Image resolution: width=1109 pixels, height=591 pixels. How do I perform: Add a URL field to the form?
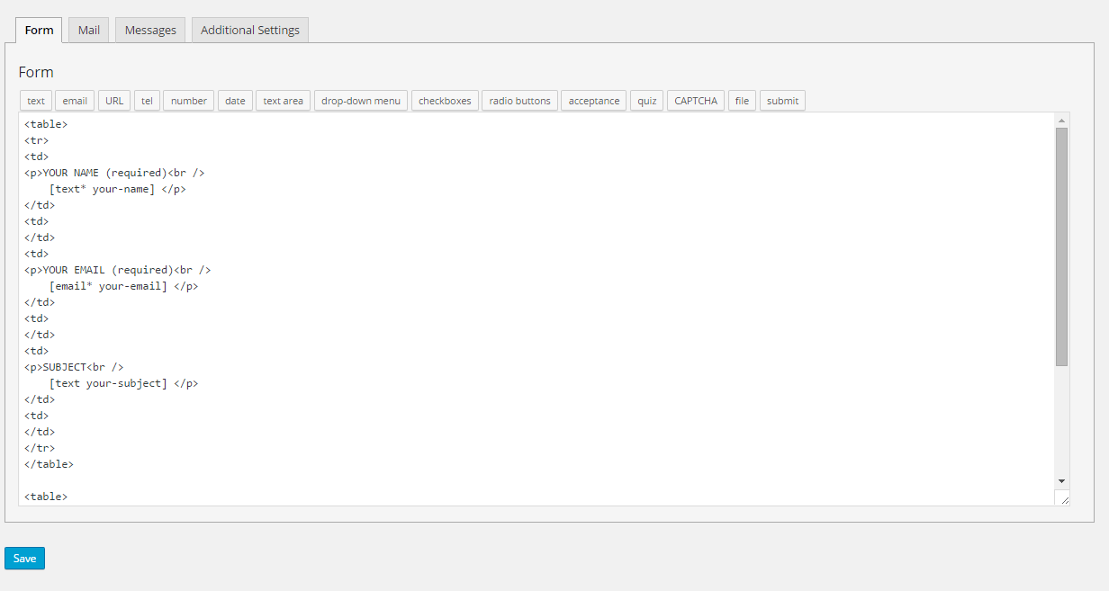113,100
